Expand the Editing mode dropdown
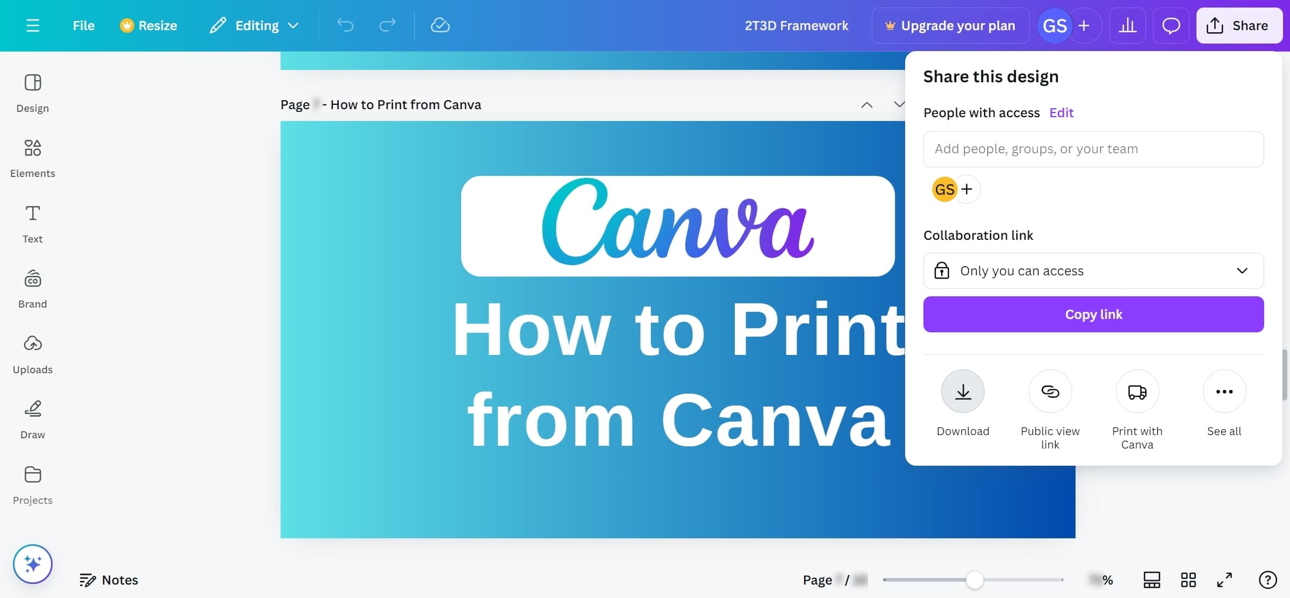Viewport: 1290px width, 598px height. click(x=254, y=25)
